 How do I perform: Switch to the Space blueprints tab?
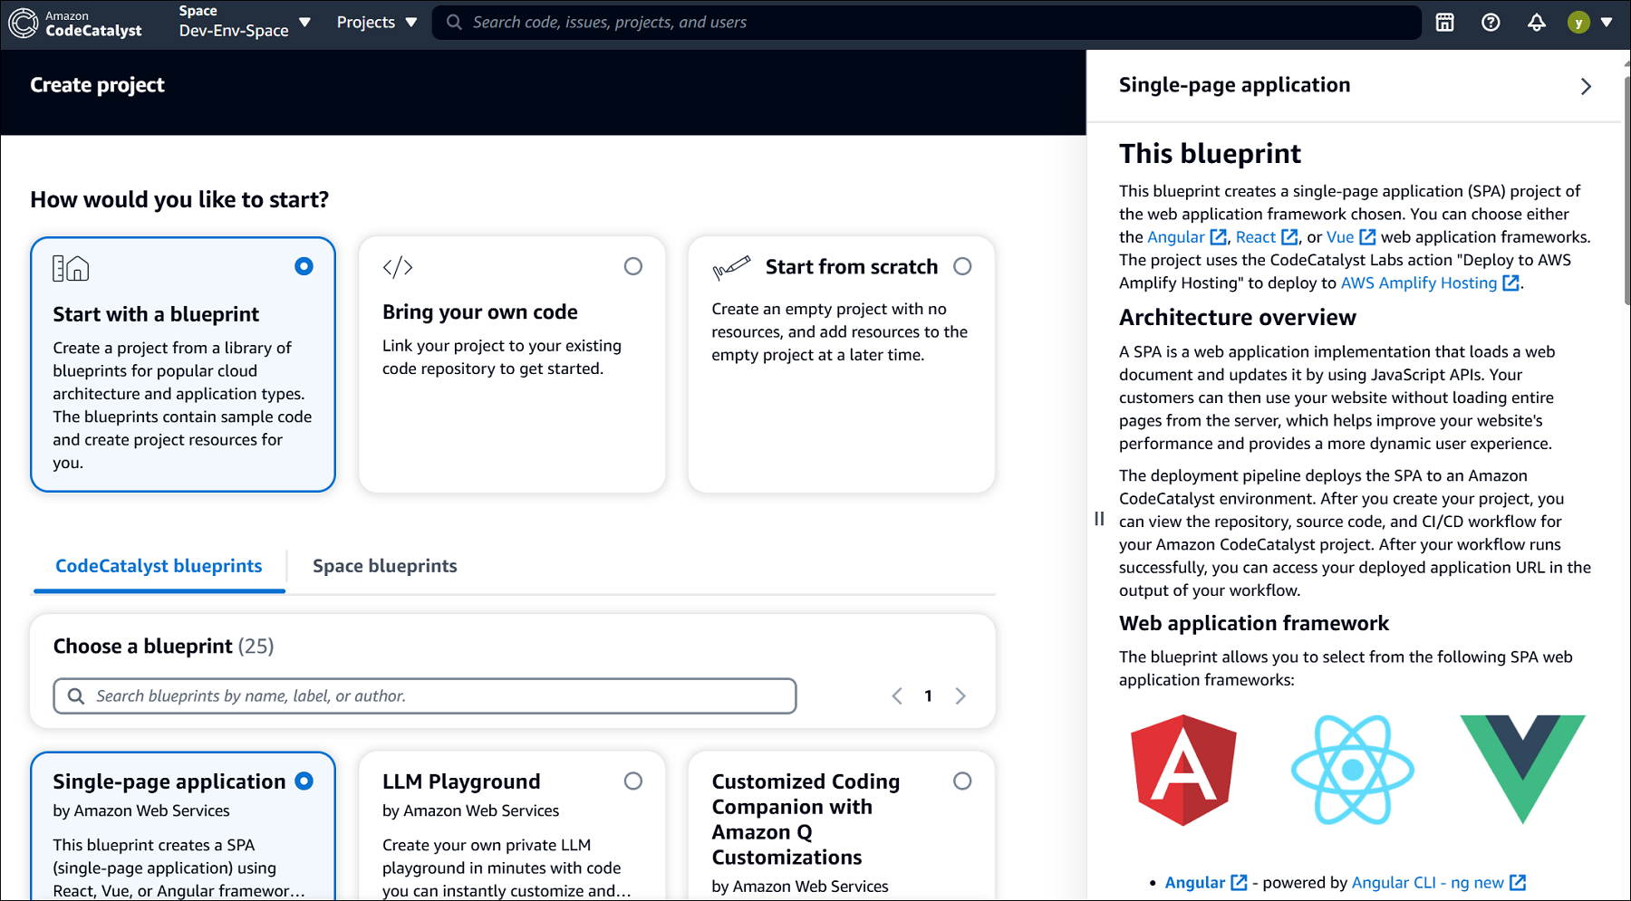(x=384, y=566)
